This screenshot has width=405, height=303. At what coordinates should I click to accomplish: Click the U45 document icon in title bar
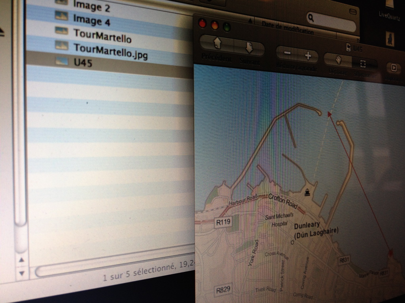348,47
